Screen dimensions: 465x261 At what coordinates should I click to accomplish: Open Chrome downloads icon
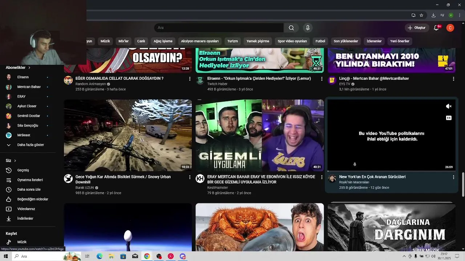click(x=433, y=15)
